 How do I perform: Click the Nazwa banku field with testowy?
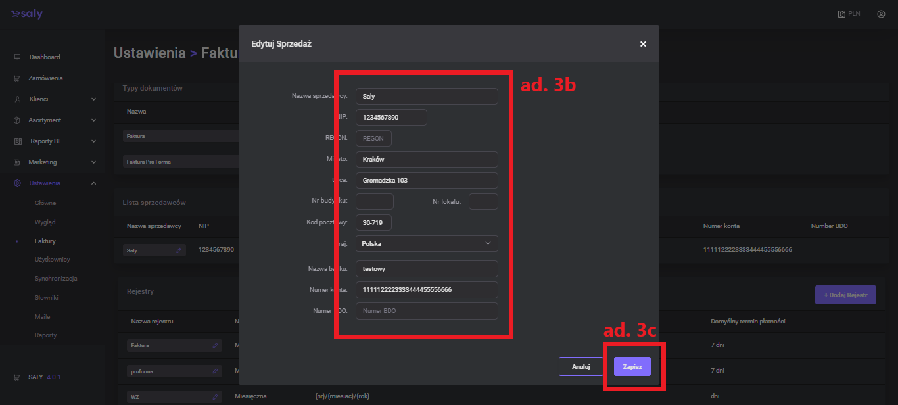point(427,269)
